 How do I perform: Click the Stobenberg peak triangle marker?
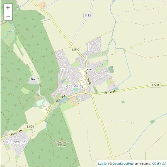click(x=62, y=139)
